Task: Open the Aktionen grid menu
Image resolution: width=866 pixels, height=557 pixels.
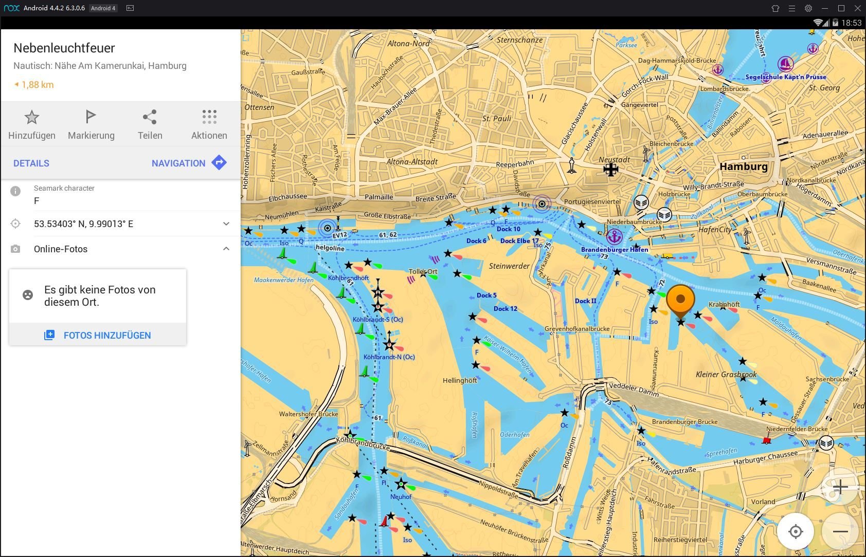Action: tap(209, 117)
